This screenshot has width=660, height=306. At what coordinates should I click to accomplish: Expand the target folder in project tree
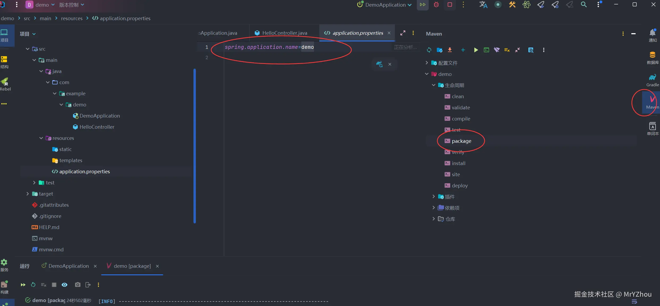(x=28, y=194)
